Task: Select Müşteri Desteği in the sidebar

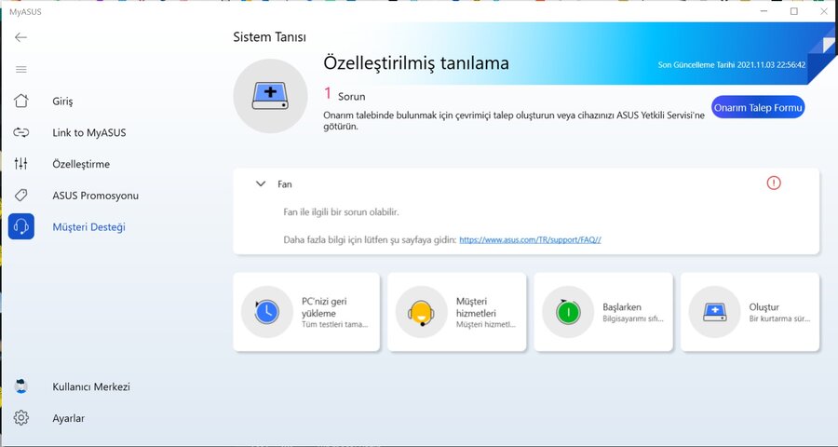Action: (88, 226)
